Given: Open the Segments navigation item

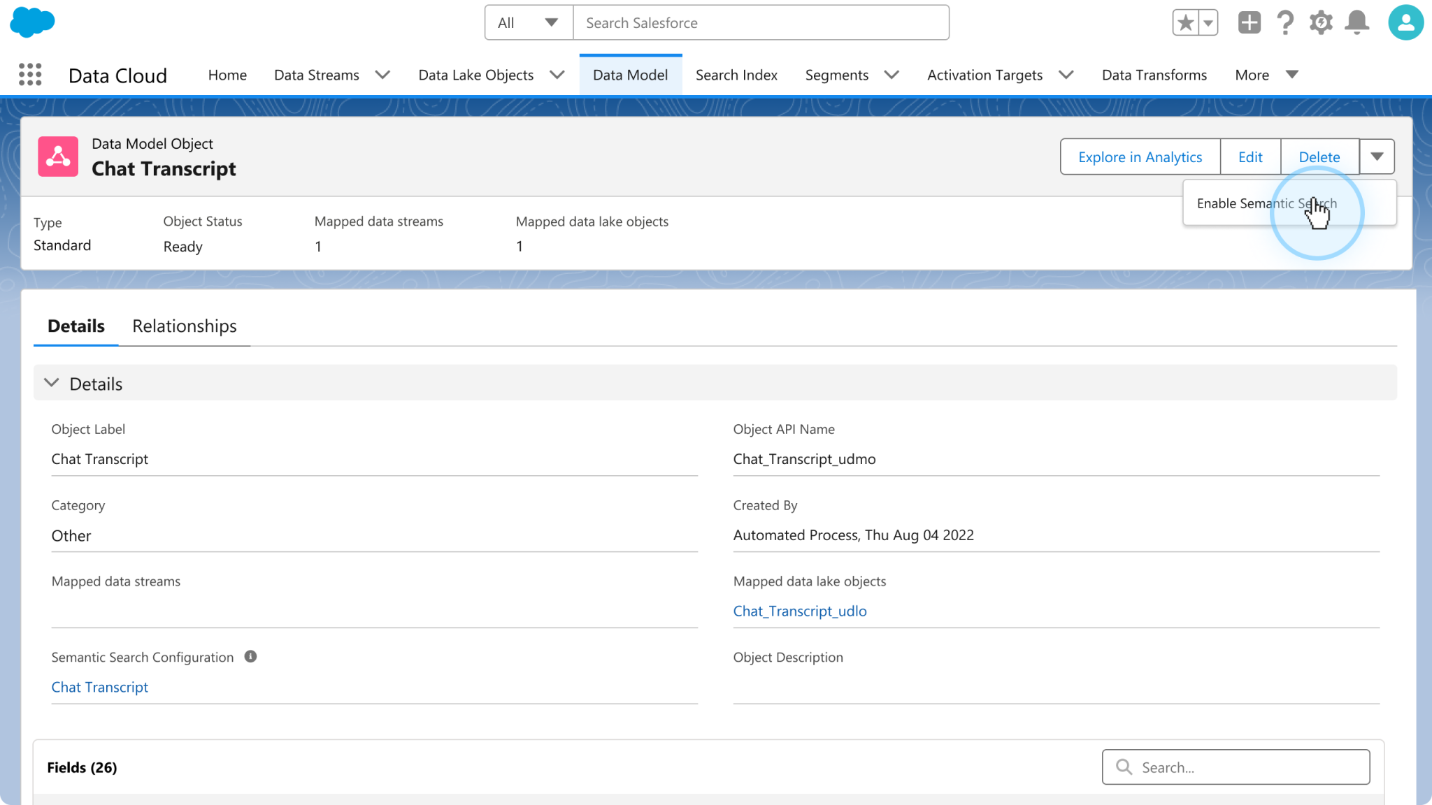Looking at the screenshot, I should (x=836, y=75).
